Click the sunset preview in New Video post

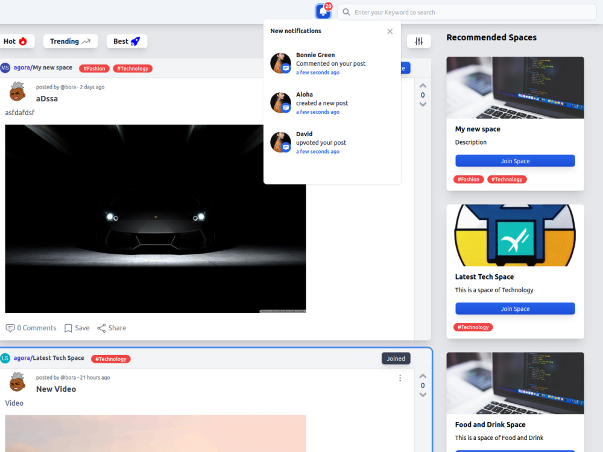(156, 433)
